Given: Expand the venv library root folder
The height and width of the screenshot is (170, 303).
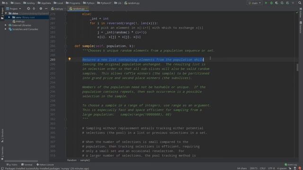Looking at the screenshot, I should (x=9, y=17).
